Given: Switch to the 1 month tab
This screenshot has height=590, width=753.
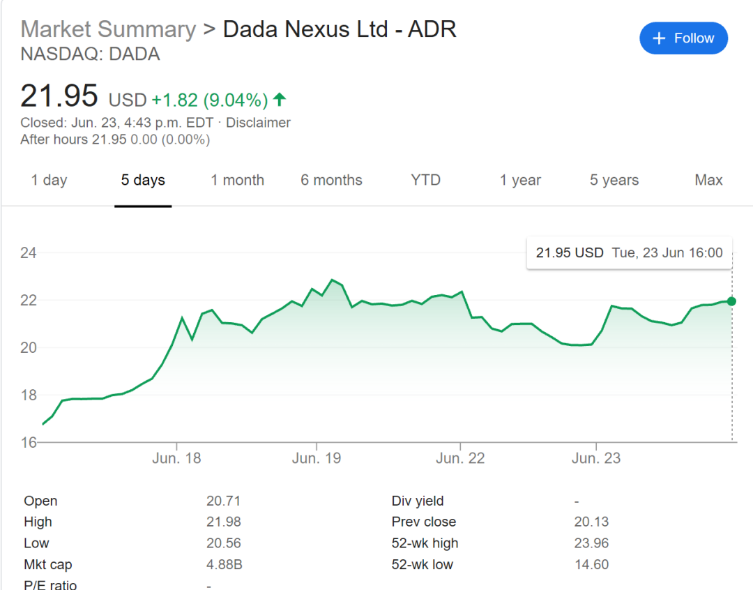Looking at the screenshot, I should 238,180.
